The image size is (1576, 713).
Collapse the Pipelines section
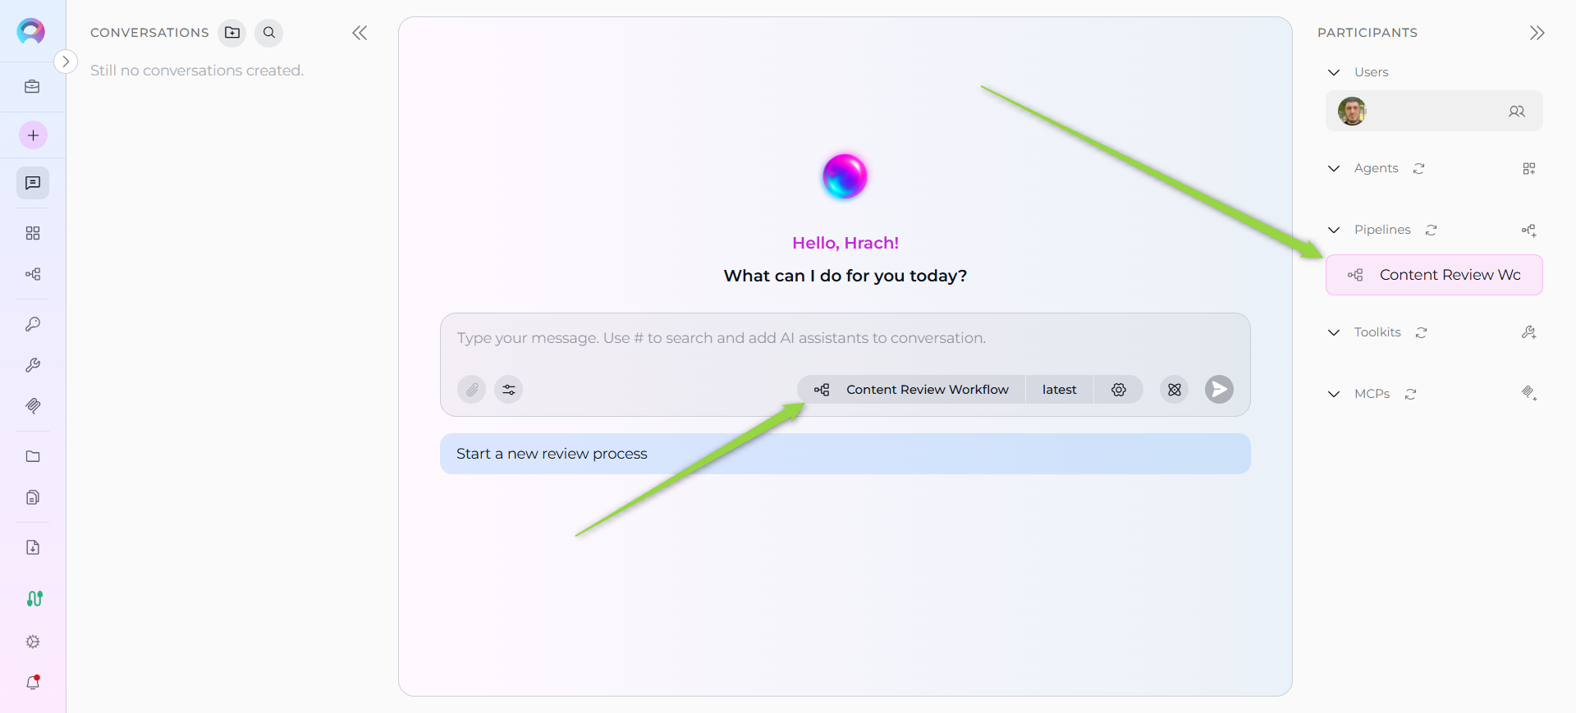click(1334, 230)
